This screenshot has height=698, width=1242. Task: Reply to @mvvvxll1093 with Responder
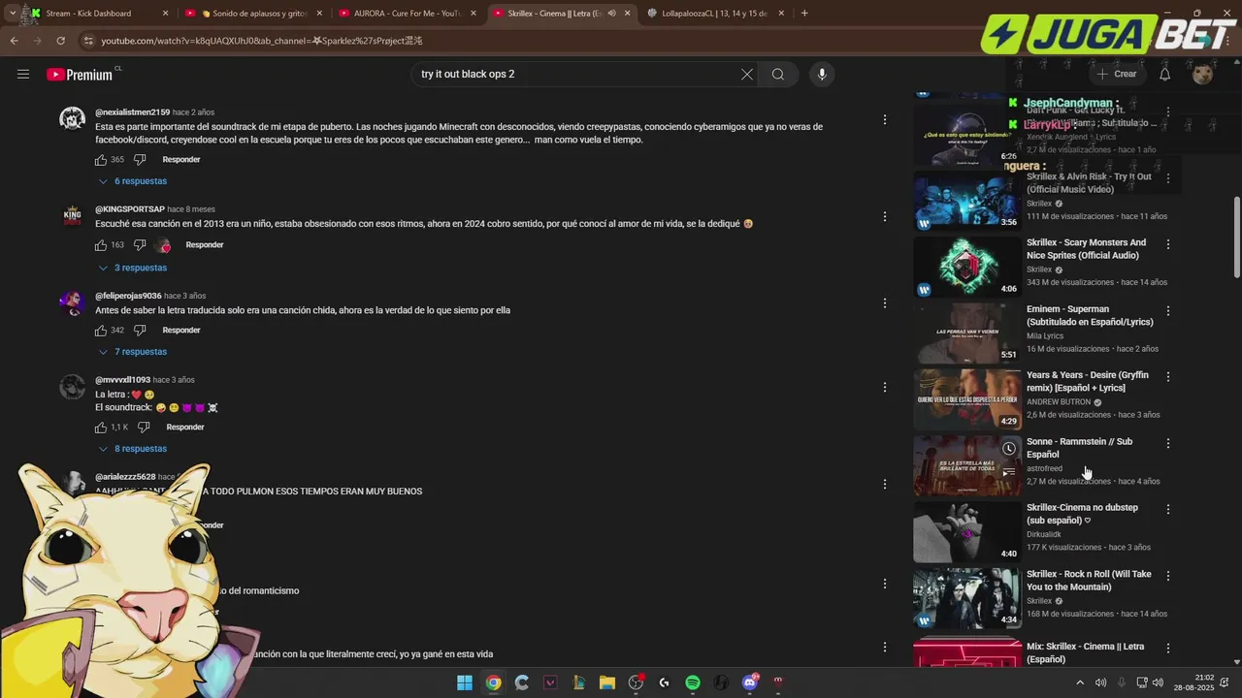185,427
